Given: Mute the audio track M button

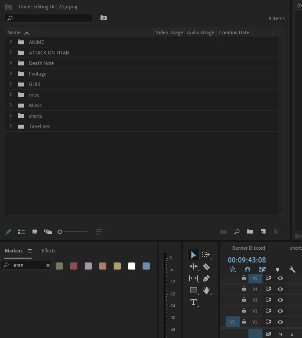Looking at the screenshot, I should (x=280, y=334).
